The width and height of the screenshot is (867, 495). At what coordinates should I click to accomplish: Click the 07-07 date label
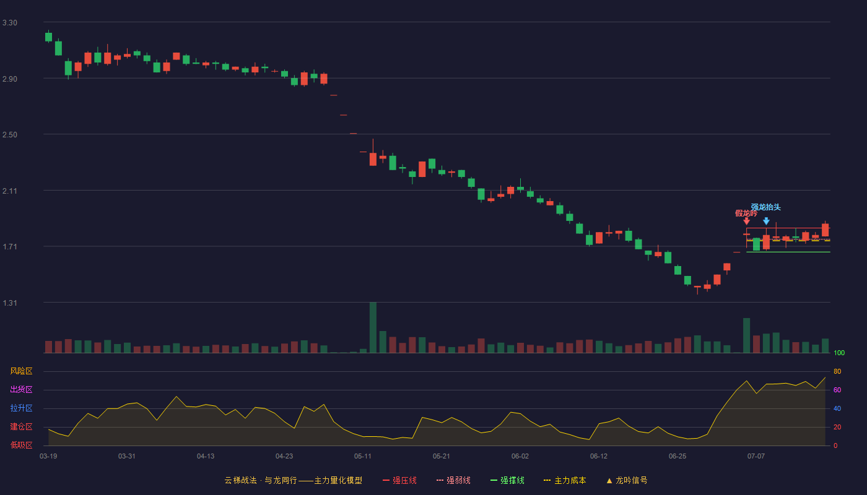[x=756, y=456]
